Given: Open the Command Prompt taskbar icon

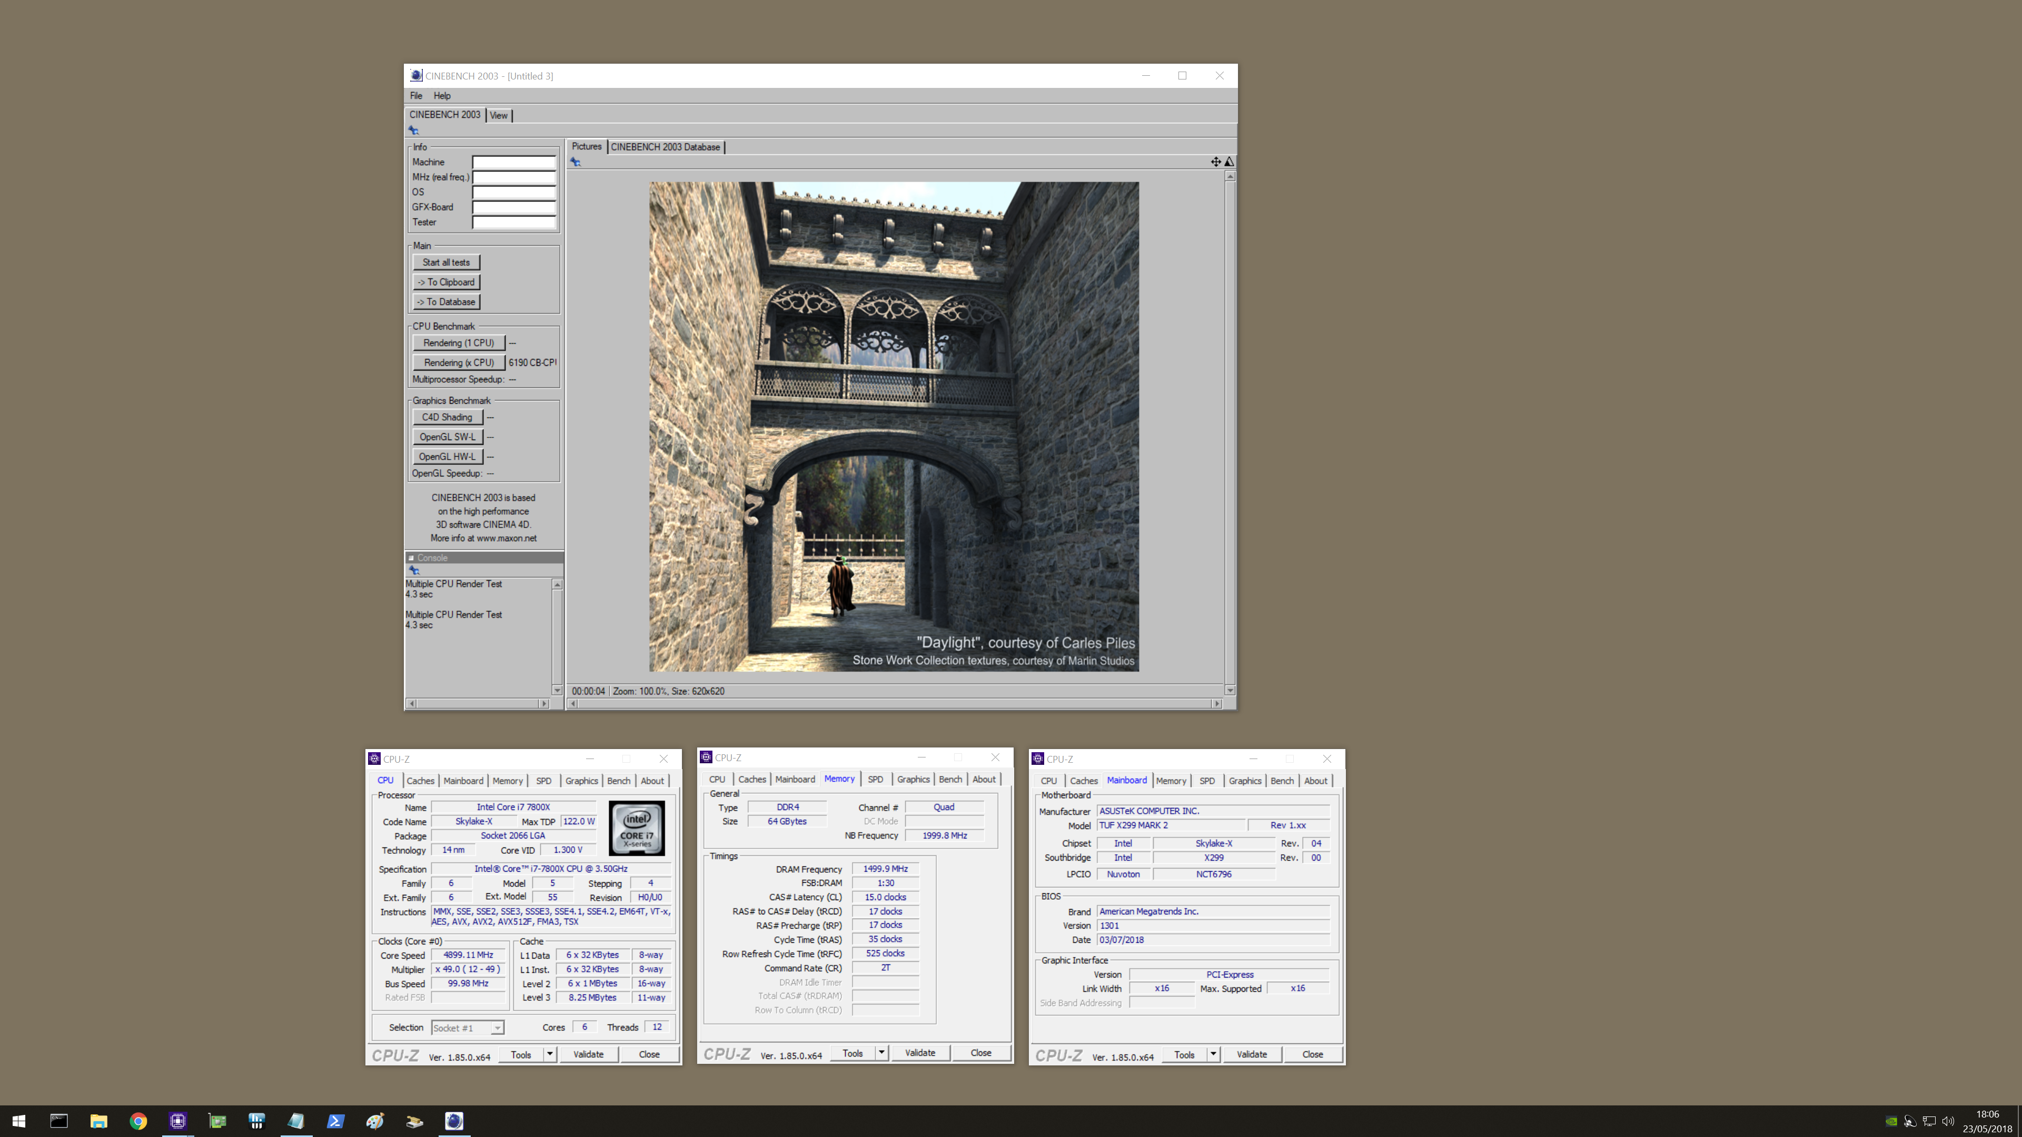Looking at the screenshot, I should 59,1121.
